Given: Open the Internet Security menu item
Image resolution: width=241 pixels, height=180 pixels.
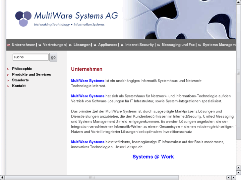Looking at the screenshot, I should click(x=140, y=45).
